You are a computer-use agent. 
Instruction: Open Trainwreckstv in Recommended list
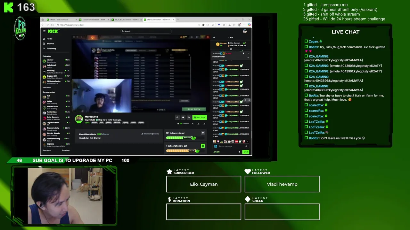click(56, 128)
